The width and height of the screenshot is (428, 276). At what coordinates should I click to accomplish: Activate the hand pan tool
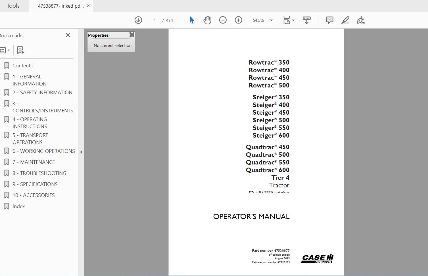207,20
